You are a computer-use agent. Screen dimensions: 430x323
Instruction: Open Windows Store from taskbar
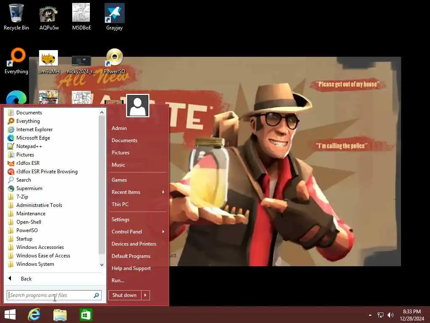click(86, 315)
